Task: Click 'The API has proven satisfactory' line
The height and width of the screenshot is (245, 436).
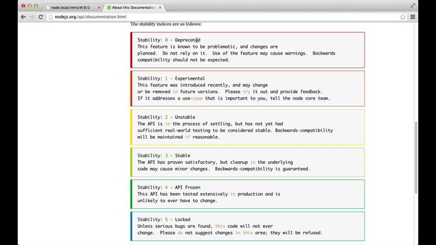Action: 215,162
